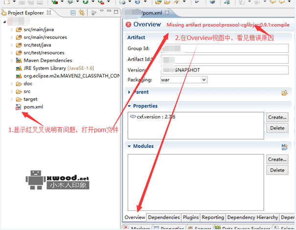Click the Artifact Id input field

225,59
